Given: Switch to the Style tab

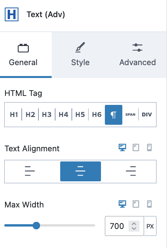Looking at the screenshot, I should point(80,55).
